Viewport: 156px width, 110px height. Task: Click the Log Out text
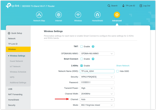(146, 6)
